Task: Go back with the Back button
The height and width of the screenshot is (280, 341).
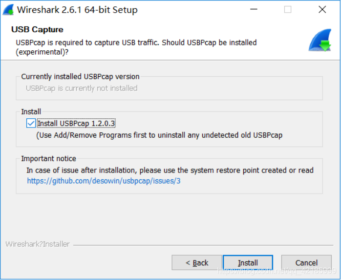Action: coord(197,263)
